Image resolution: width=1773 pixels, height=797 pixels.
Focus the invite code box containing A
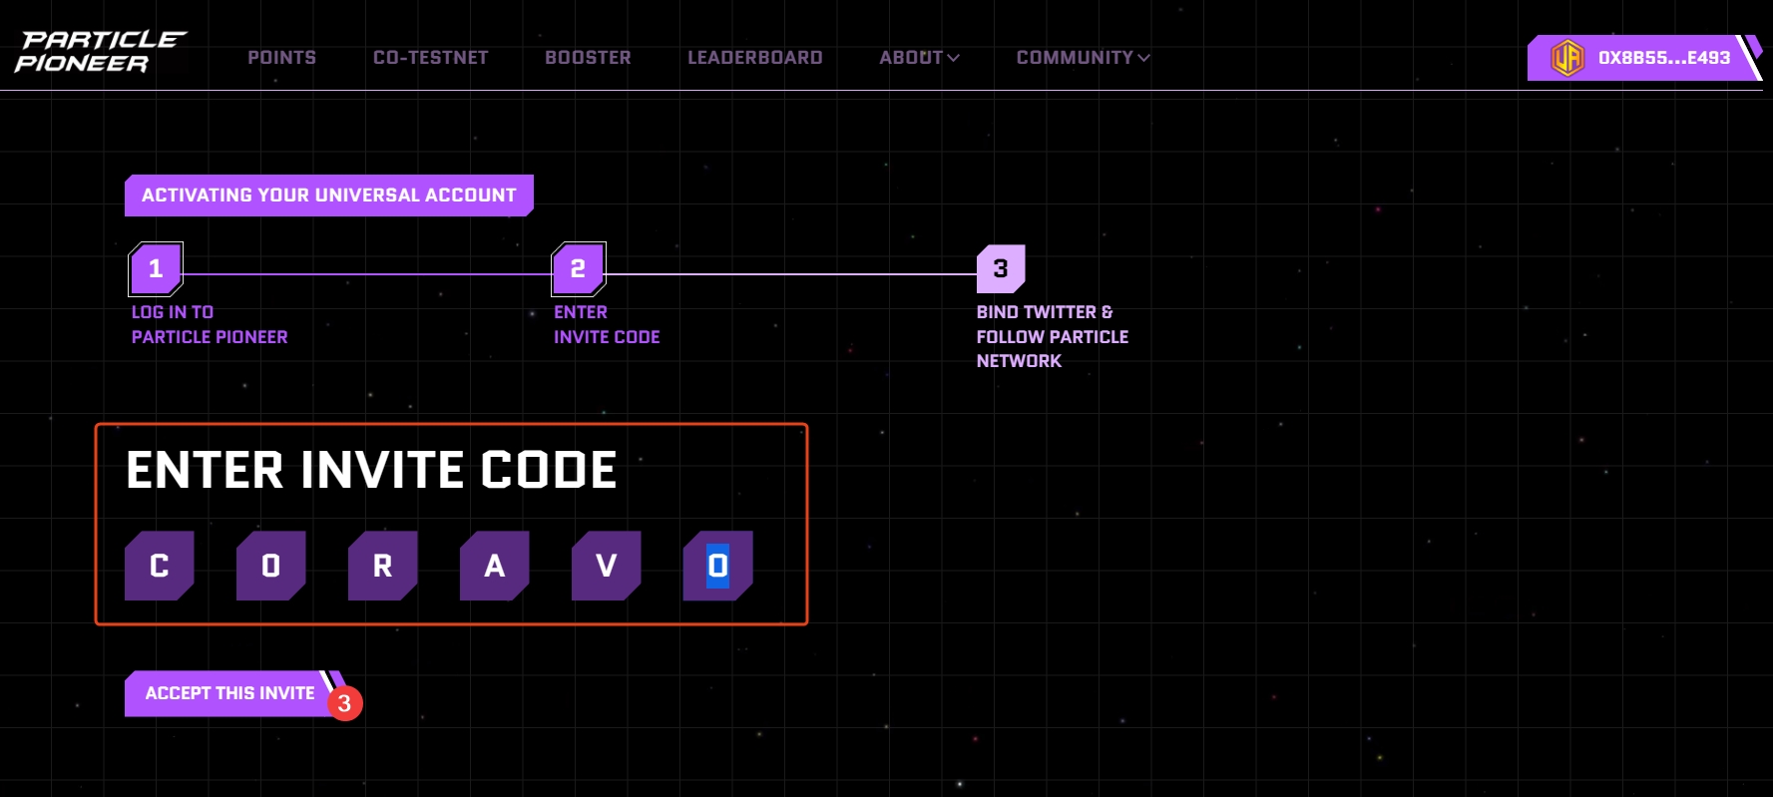(x=495, y=566)
